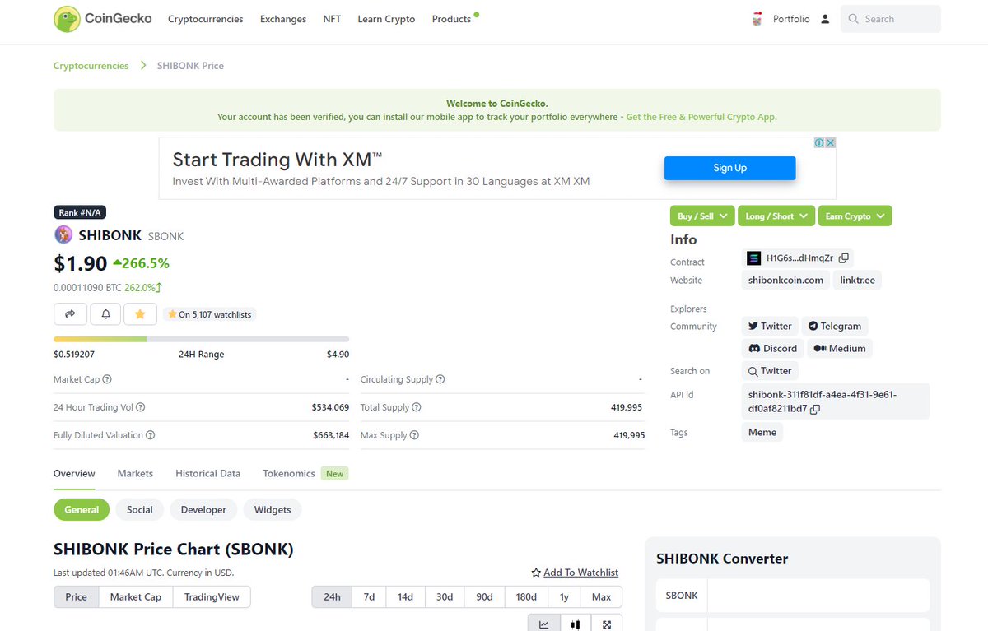Set chart range to 180d

[x=526, y=597]
